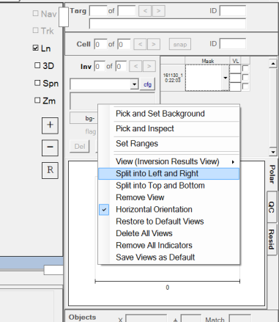This screenshot has height=322, width=279.
Task: Choose Remove View menu item
Action: (169, 197)
